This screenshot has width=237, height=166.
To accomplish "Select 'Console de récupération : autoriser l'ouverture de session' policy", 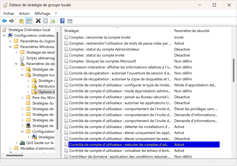I will (x=120, y=73).
